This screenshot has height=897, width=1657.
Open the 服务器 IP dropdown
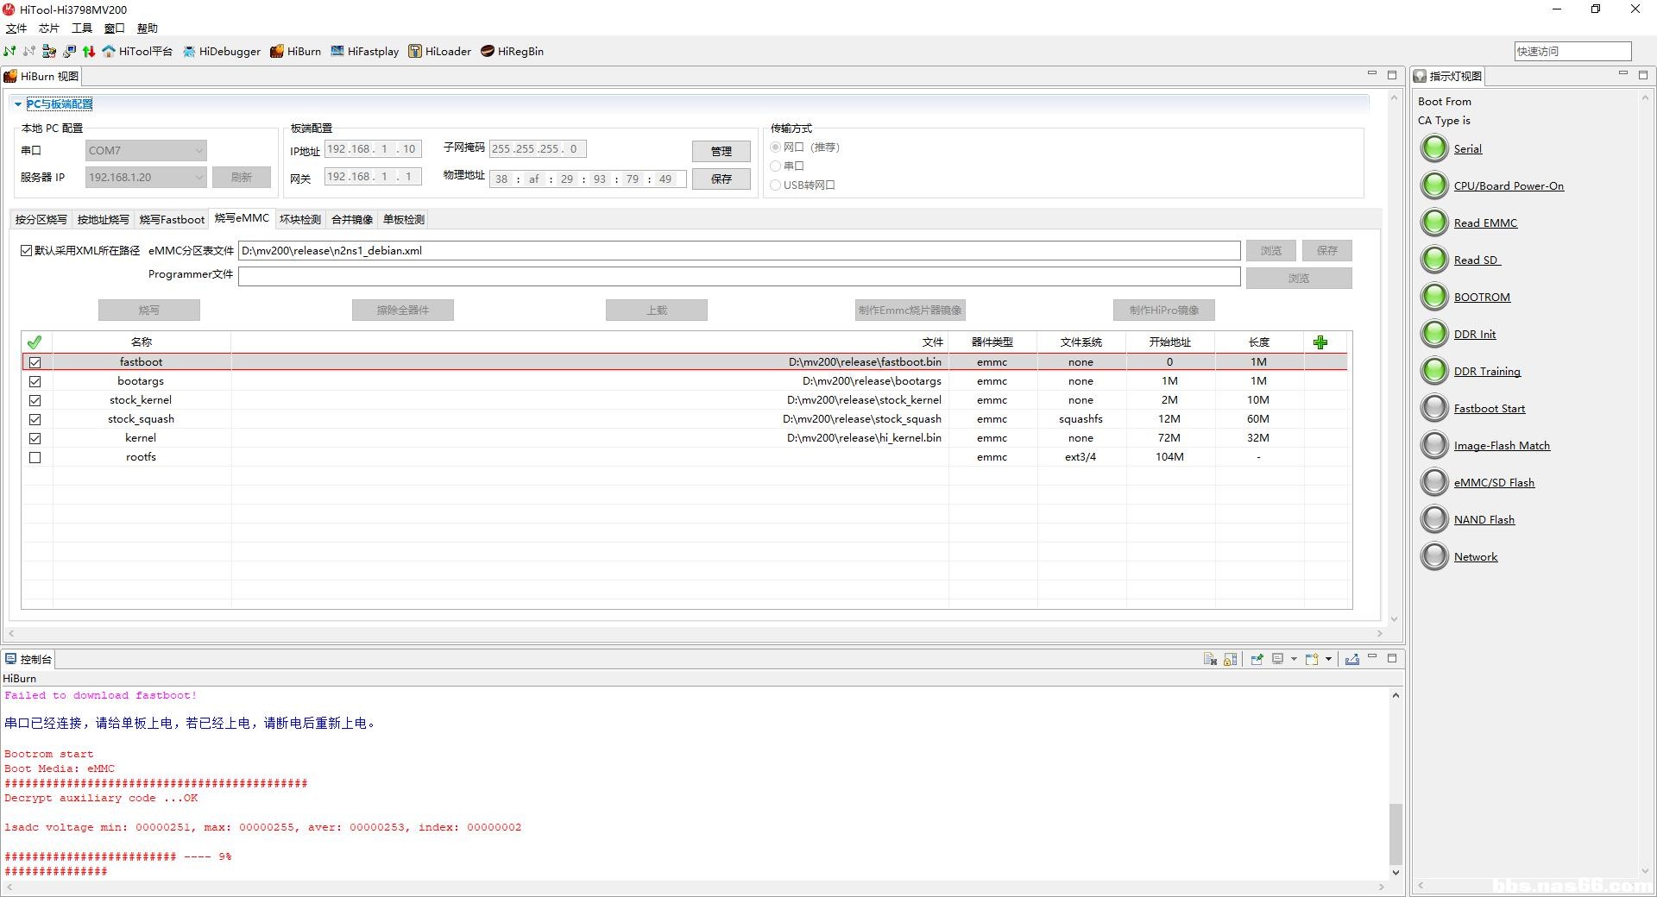[x=198, y=178]
